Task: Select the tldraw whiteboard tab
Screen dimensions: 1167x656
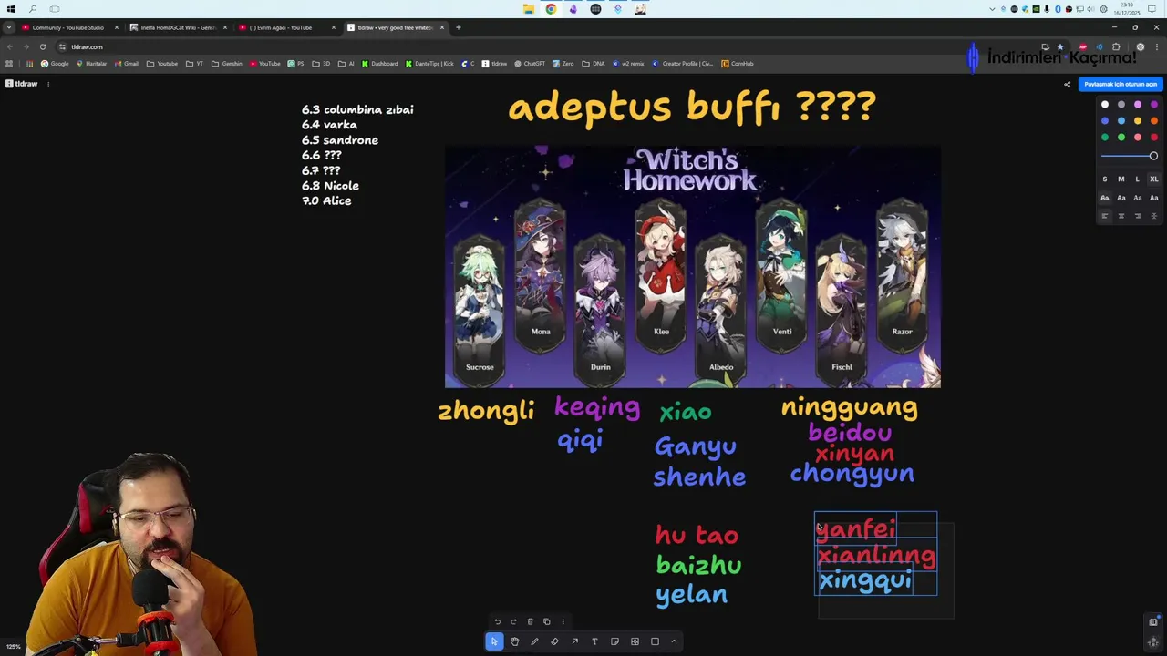Action: tap(395, 27)
